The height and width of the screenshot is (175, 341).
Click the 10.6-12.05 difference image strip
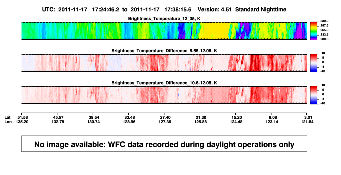(164, 95)
